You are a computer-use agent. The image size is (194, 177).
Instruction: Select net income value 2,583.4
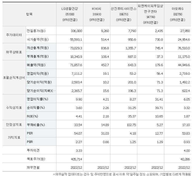pos(77,82)
